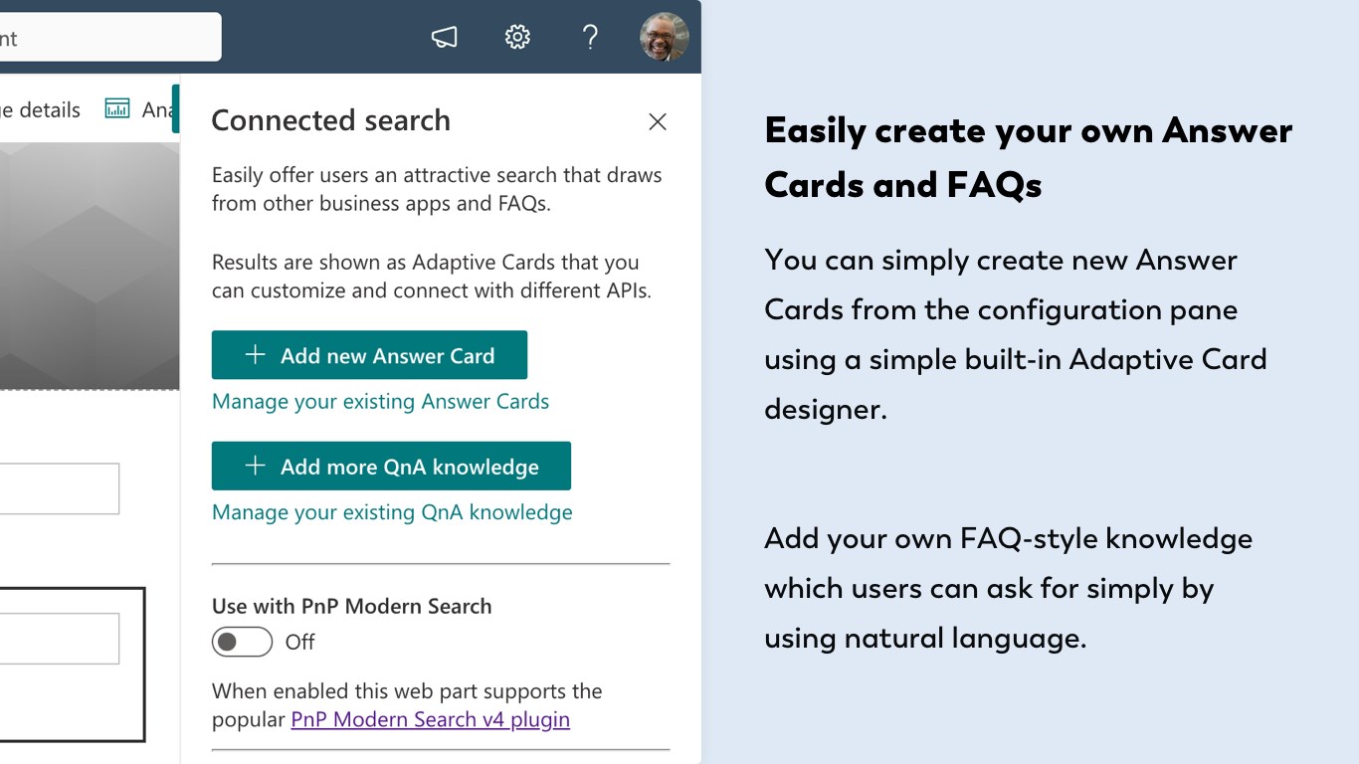
Task: Click the Add new Answer Card button
Action: (369, 355)
